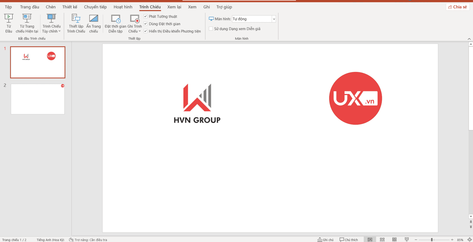The width and height of the screenshot is (473, 242).
Task: Select slide 2 thumbnail in panel
Action: tap(38, 99)
